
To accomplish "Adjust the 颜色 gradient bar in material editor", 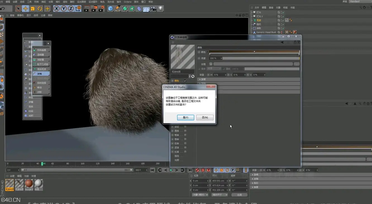I will [254, 52].
